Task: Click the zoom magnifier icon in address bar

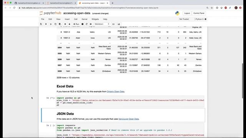Action: point(208,8)
